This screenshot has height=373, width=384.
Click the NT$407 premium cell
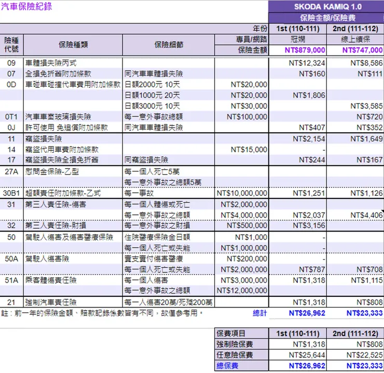pos(298,127)
